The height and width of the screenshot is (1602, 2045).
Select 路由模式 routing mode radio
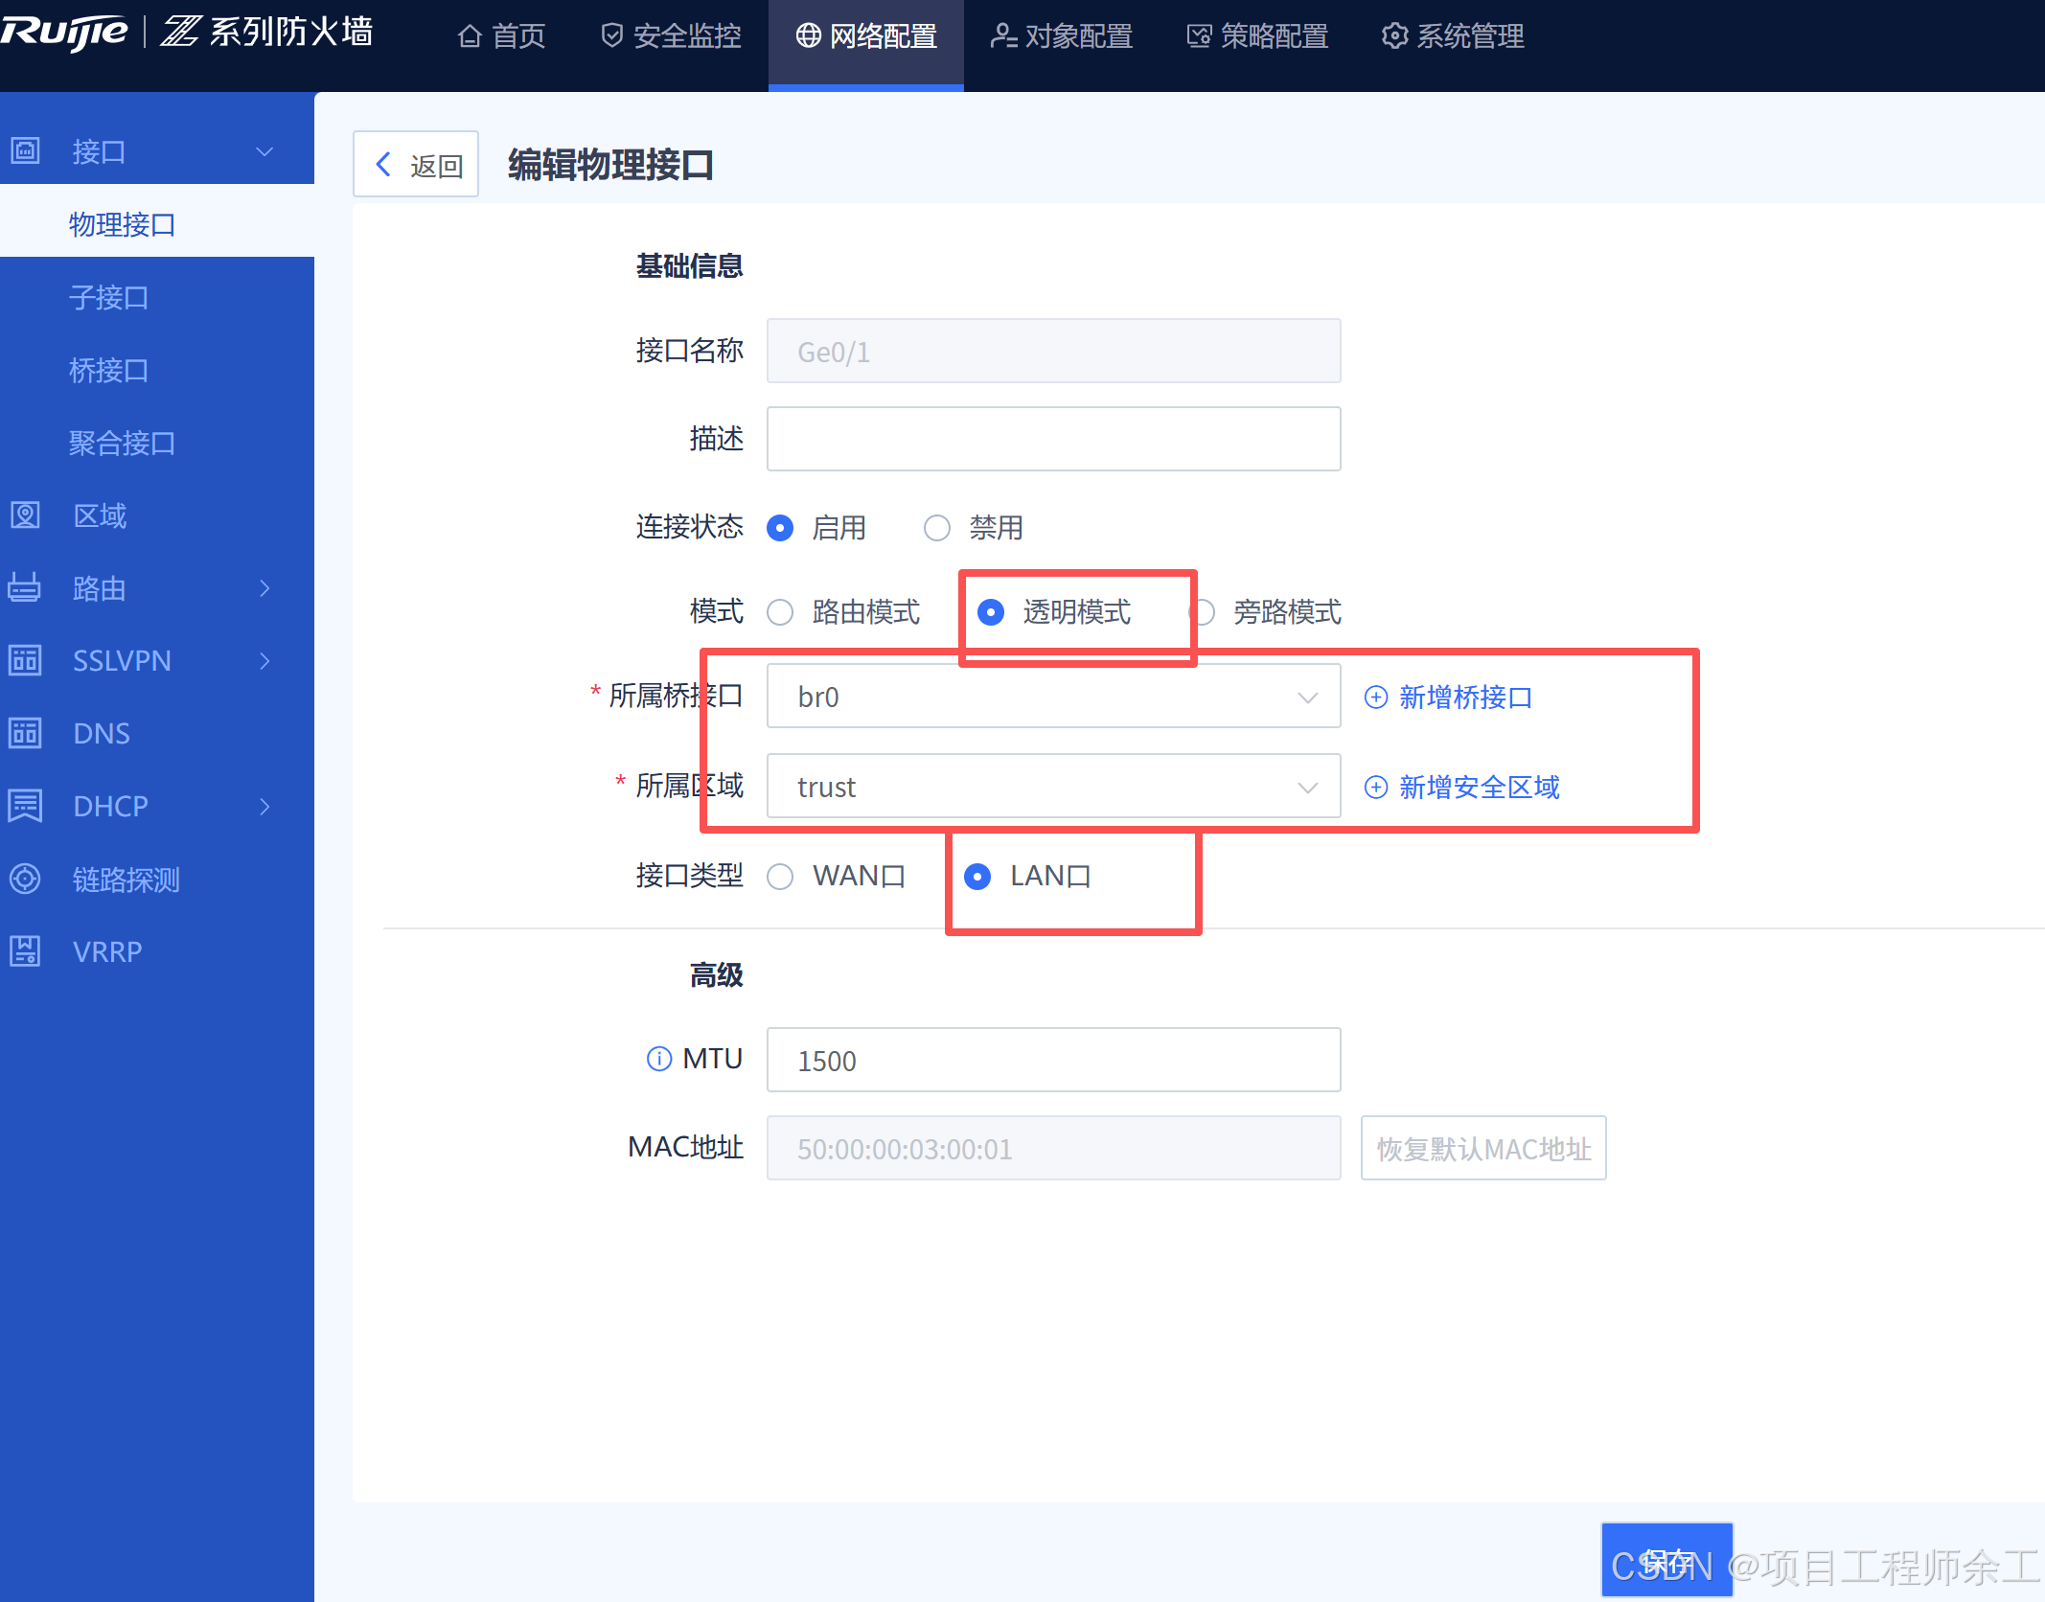(x=780, y=612)
